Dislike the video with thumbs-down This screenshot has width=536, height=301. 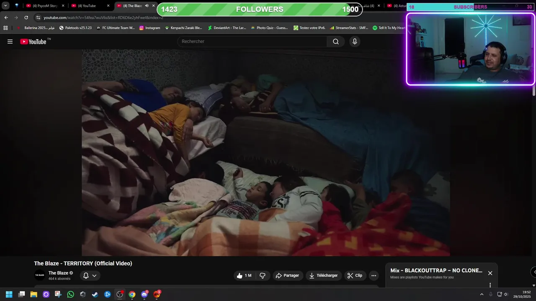[x=263, y=275]
